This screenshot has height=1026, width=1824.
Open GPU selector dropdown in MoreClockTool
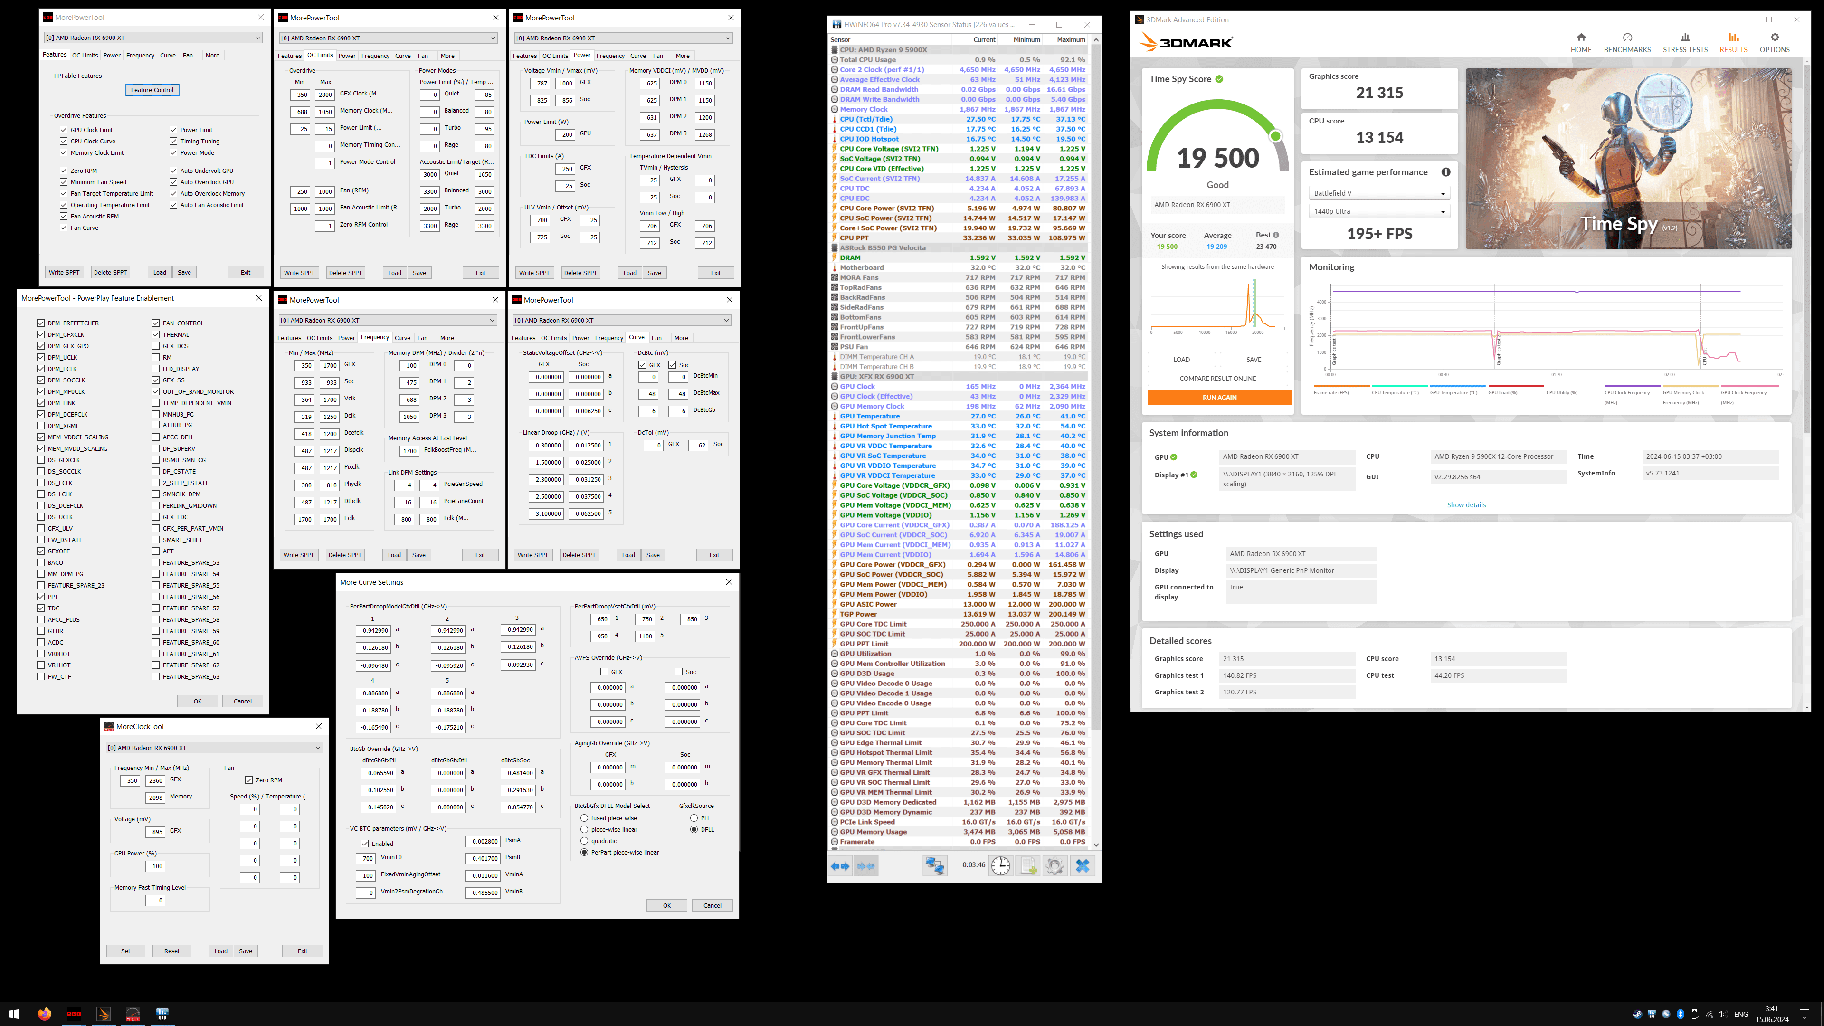[x=214, y=748]
